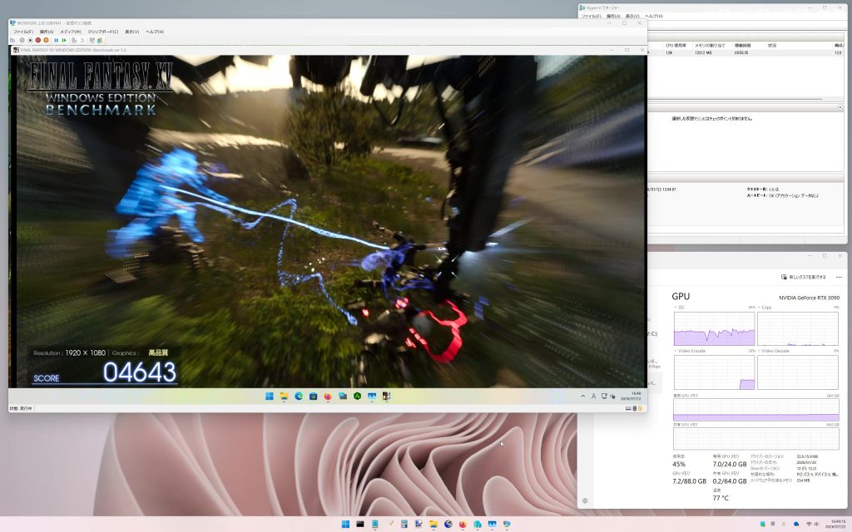This screenshot has height=532, width=852.
Task: Open the more options ellipsis in Task Manager
Action: click(839, 277)
